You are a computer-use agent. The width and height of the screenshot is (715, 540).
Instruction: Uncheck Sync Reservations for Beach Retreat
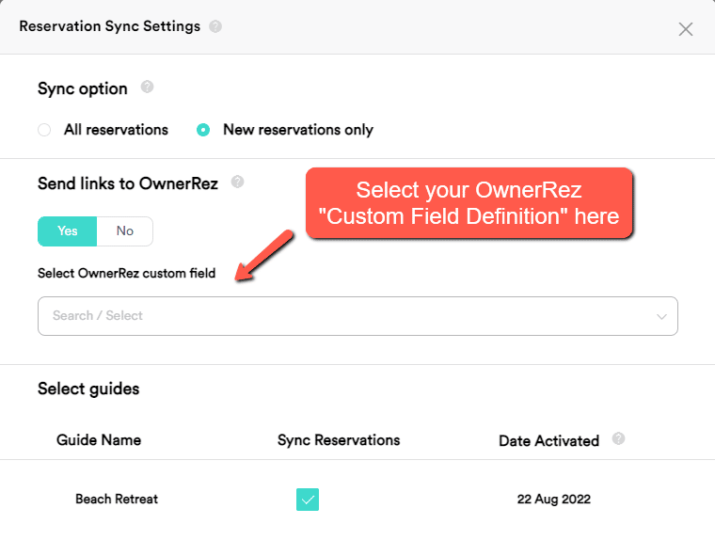[x=308, y=499]
